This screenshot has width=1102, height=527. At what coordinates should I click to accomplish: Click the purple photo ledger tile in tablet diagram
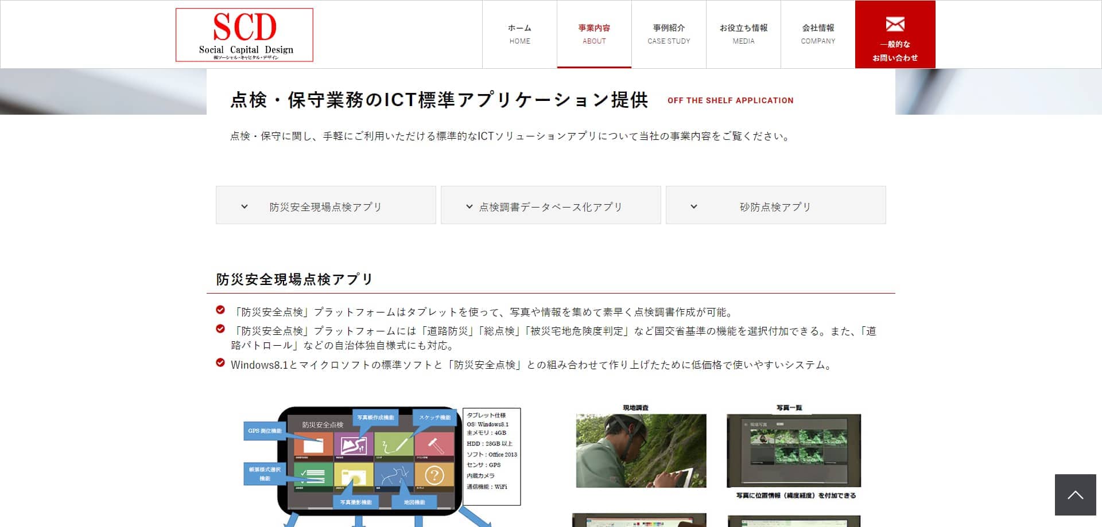(x=354, y=445)
